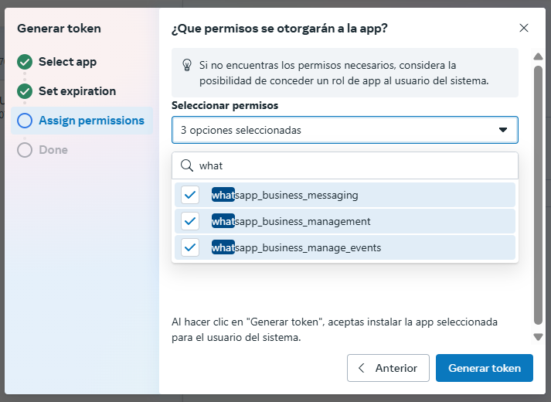Viewport: 551px width, 402px height.
Task: Click the back chevron icon on Anterior
Action: (x=361, y=368)
